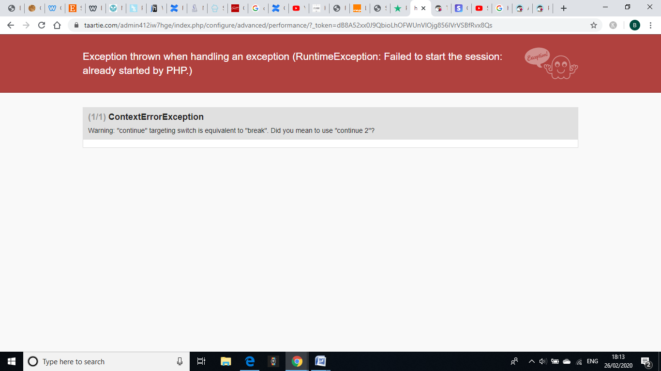
Task: Change the ENG input language
Action: click(x=592, y=361)
